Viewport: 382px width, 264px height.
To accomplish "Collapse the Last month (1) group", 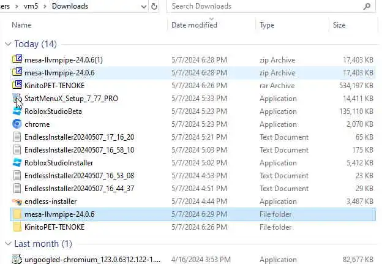I will pos(8,243).
